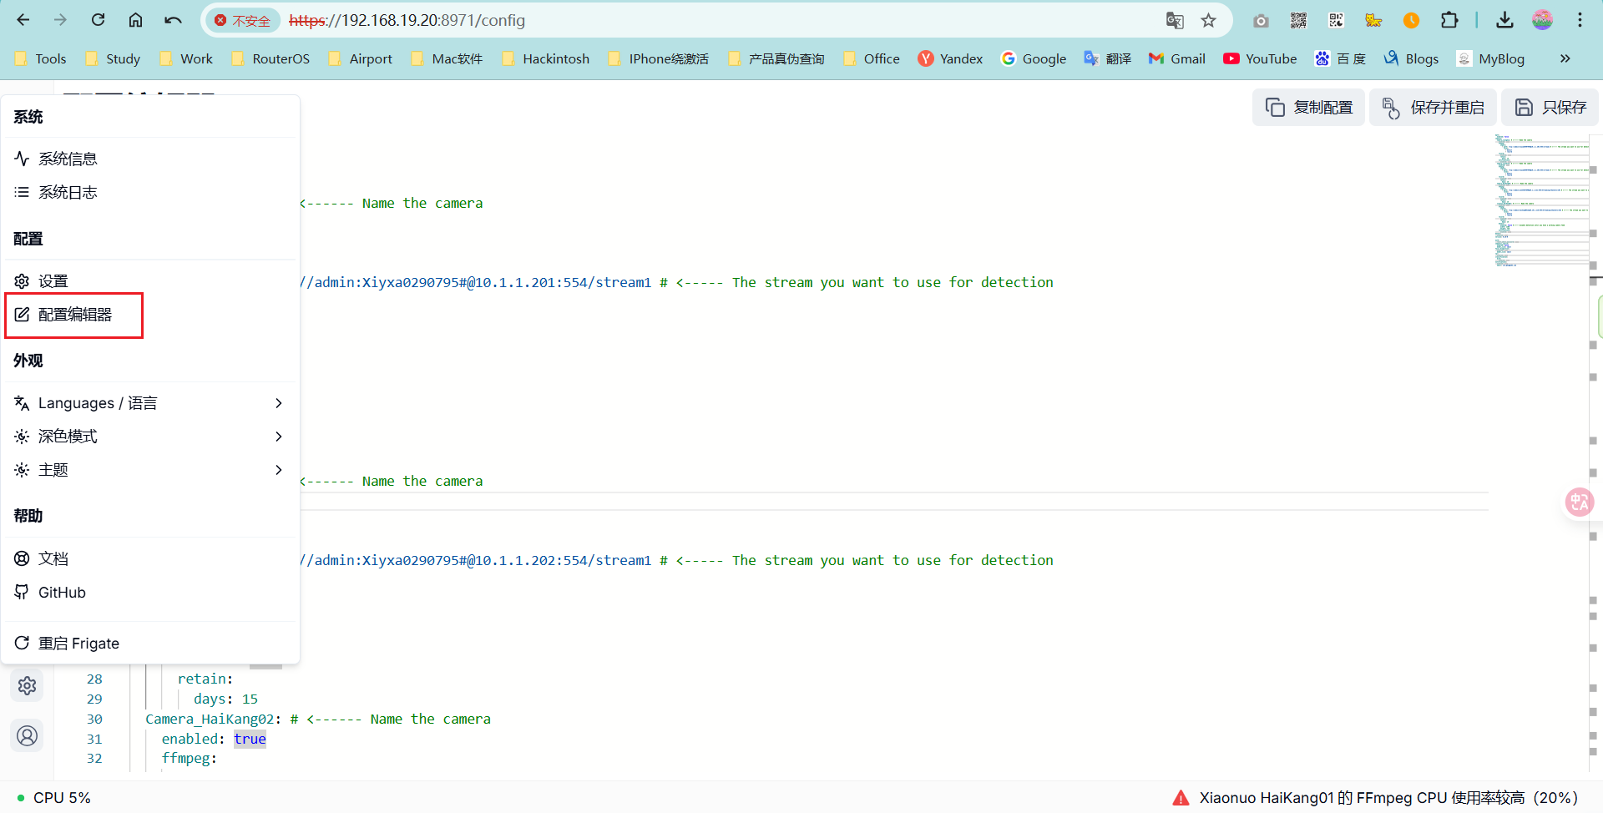Bookmark this page with the star icon
The image size is (1603, 813).
pyautogui.click(x=1208, y=20)
